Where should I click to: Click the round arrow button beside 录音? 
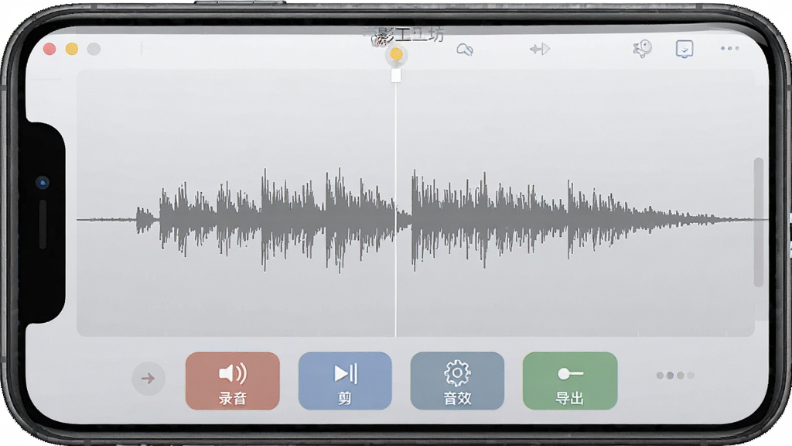tap(148, 378)
